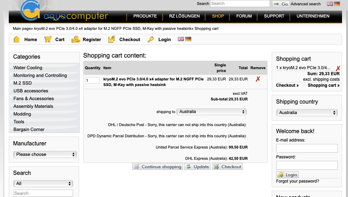Click 'Main page' breadcrumb link
Viewport: 348px width, 197px height.
click(22, 28)
